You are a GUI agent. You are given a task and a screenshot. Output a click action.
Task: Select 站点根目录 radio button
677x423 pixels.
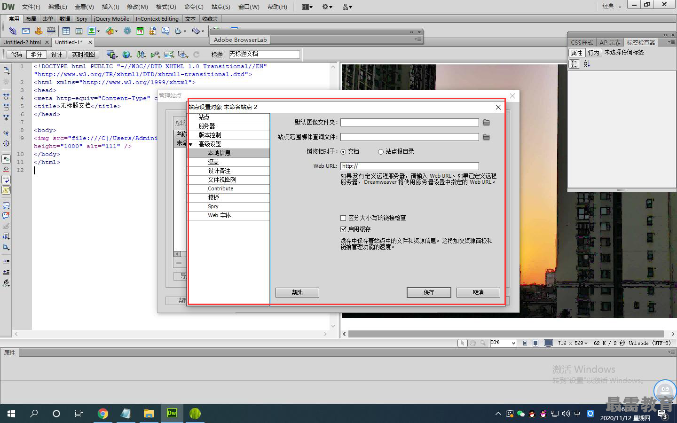[381, 152]
